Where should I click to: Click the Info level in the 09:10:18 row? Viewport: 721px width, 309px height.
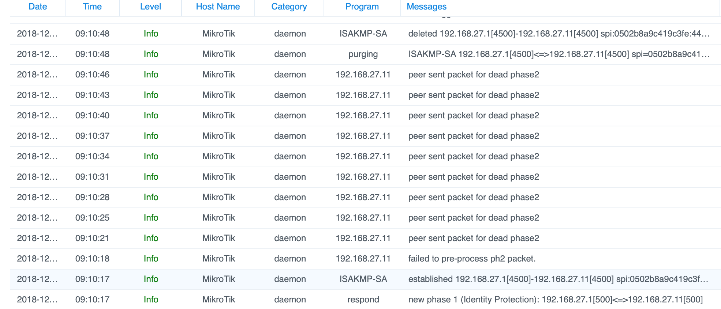point(151,259)
